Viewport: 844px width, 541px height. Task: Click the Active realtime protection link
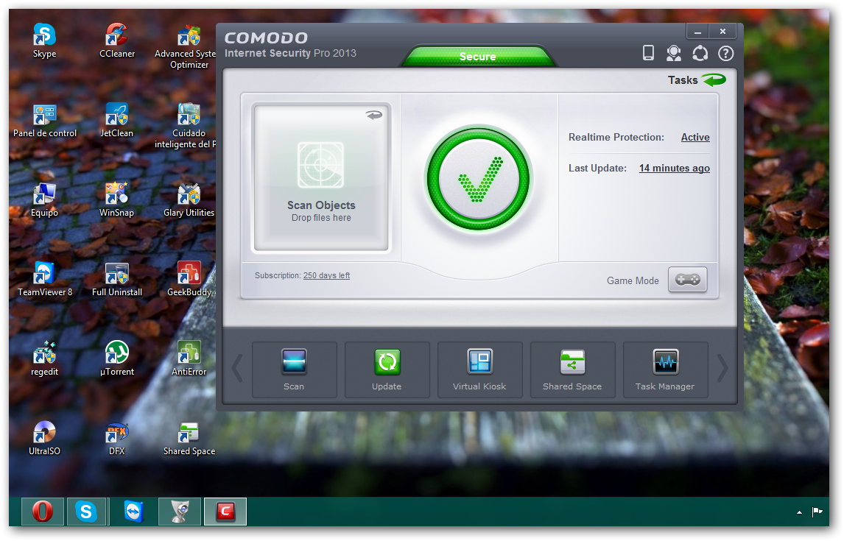click(x=695, y=137)
